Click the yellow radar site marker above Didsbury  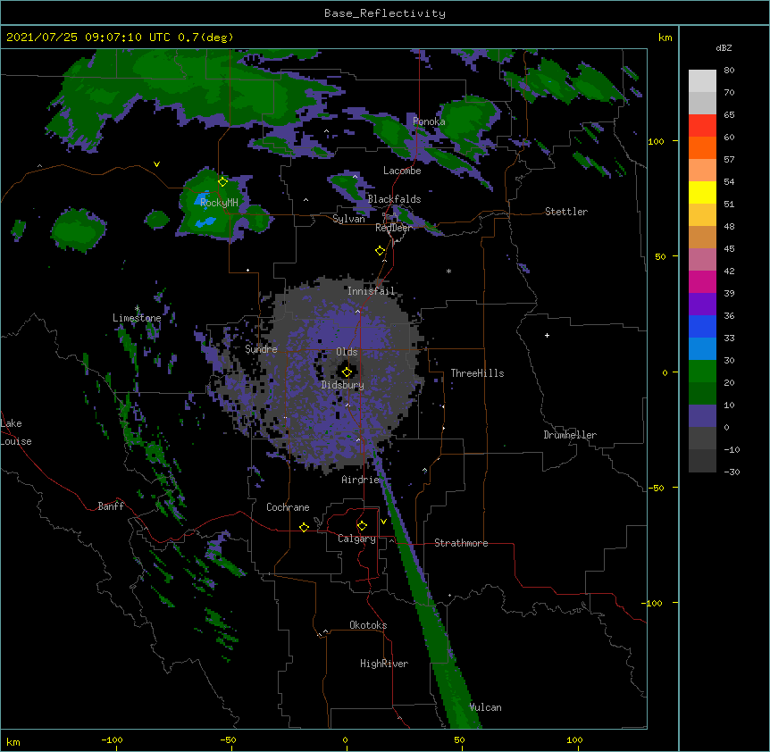[x=347, y=372]
